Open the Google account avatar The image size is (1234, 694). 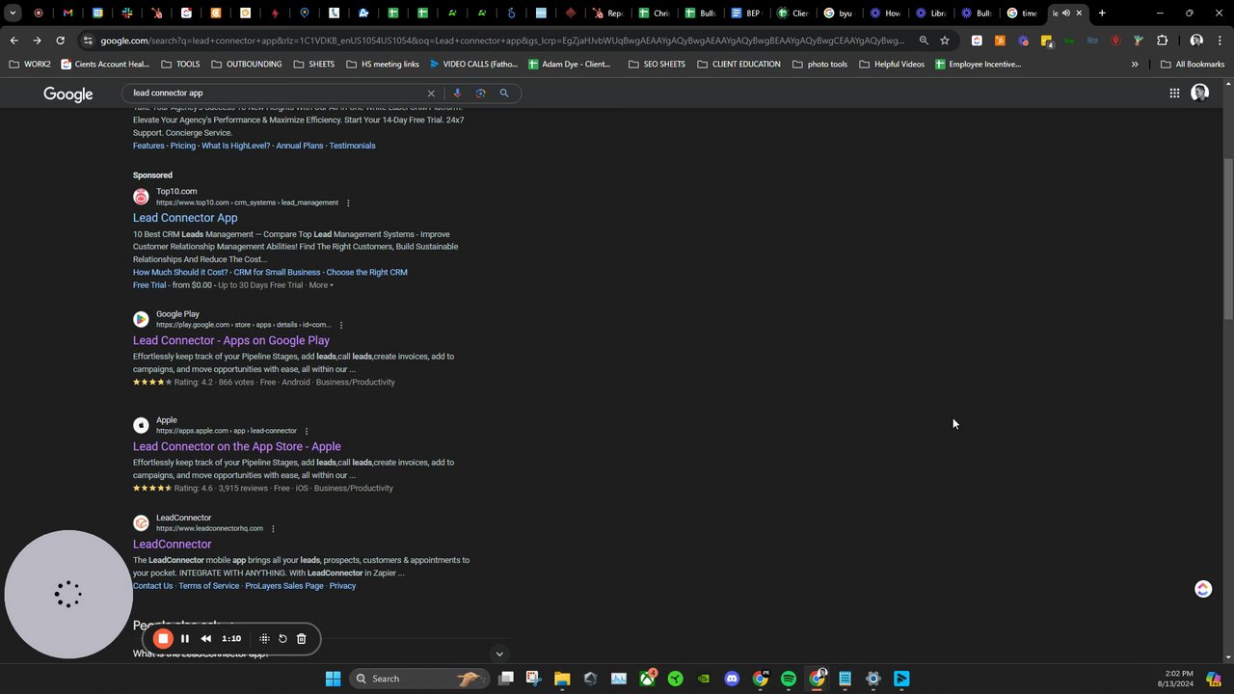1200,93
